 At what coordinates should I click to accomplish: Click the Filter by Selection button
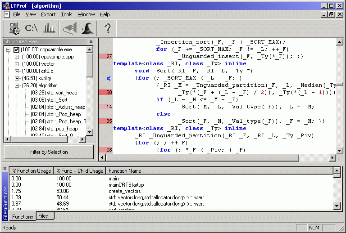49,152
